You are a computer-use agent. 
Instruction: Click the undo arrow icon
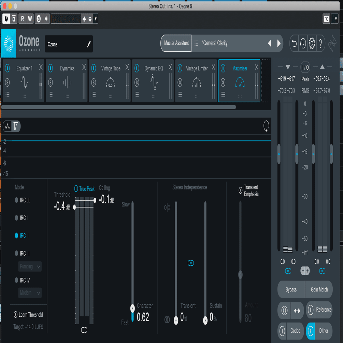tap(294, 43)
